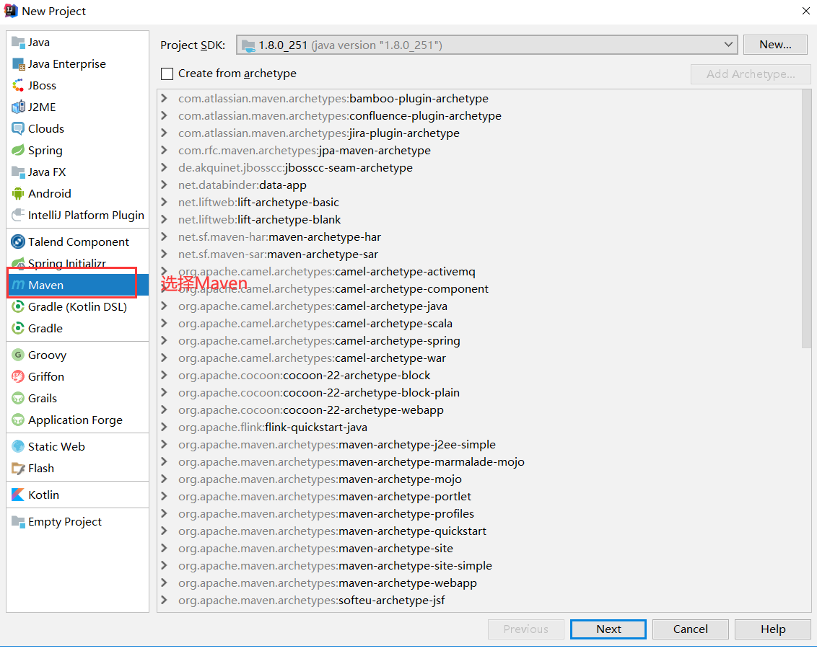Screen dimensions: 817x651
Task: Click the Empty Project icon
Action: [x=18, y=521]
